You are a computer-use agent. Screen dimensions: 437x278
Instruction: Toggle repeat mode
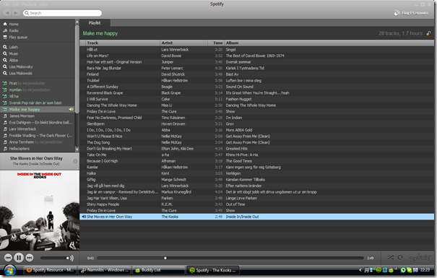pyautogui.click(x=400, y=258)
